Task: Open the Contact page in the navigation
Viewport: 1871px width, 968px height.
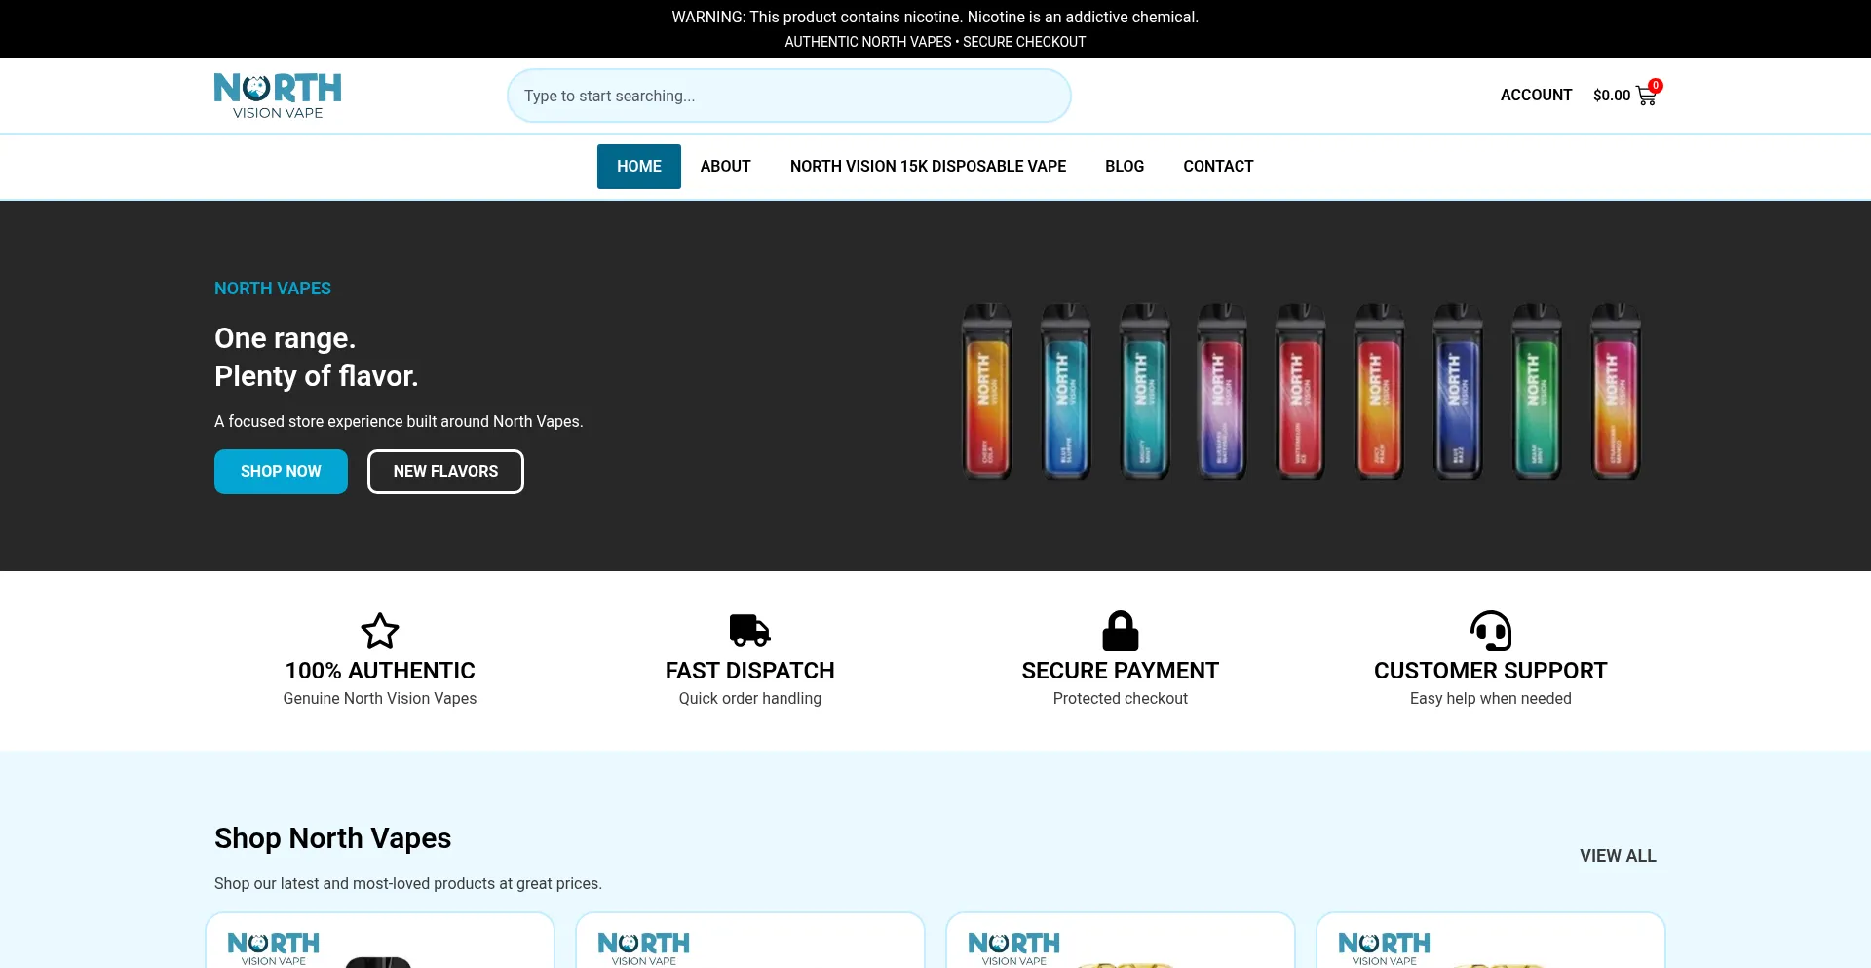Action: (x=1218, y=167)
